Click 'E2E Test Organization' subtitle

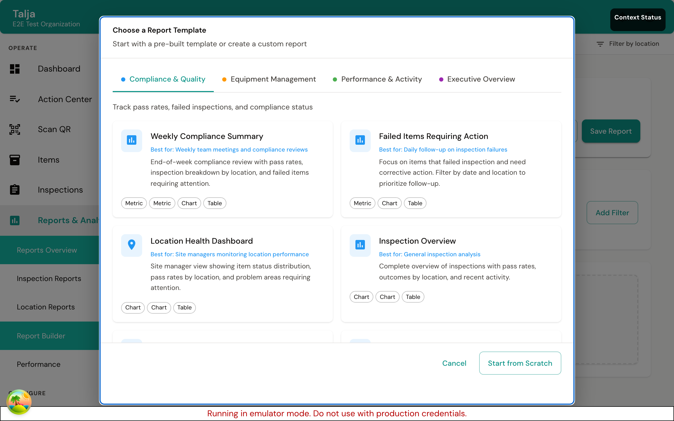coord(46,24)
